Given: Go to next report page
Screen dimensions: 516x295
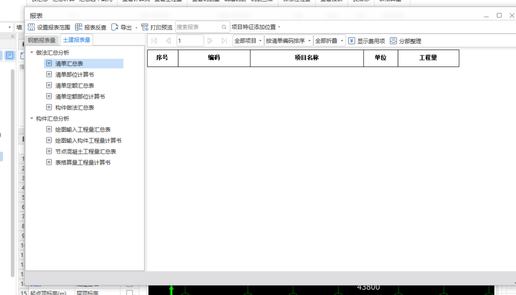Looking at the screenshot, I should click(x=210, y=41).
